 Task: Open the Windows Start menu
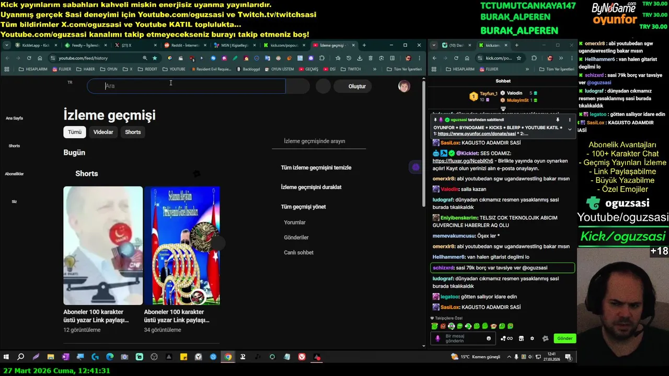[6, 357]
